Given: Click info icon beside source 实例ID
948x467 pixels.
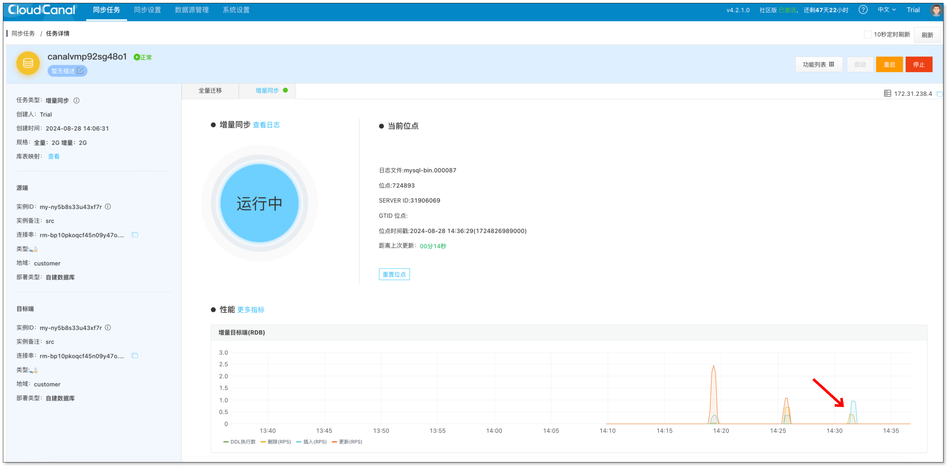Looking at the screenshot, I should pyautogui.click(x=108, y=207).
